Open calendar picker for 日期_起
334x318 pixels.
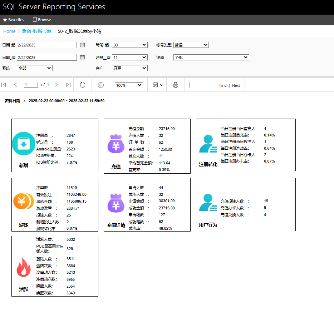[83, 45]
